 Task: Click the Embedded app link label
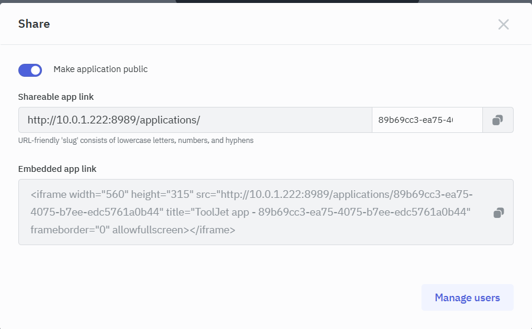57,169
